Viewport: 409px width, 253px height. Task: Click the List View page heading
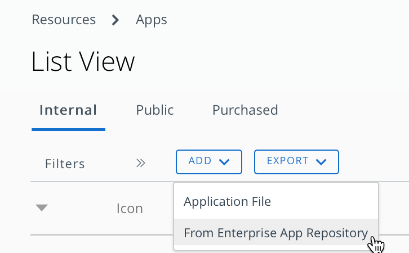(83, 62)
